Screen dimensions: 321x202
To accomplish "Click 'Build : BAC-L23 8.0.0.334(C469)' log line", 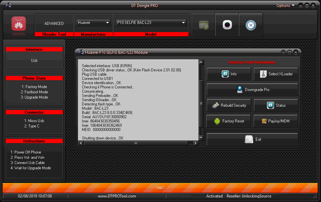I will pyautogui.click(x=107, y=113).
